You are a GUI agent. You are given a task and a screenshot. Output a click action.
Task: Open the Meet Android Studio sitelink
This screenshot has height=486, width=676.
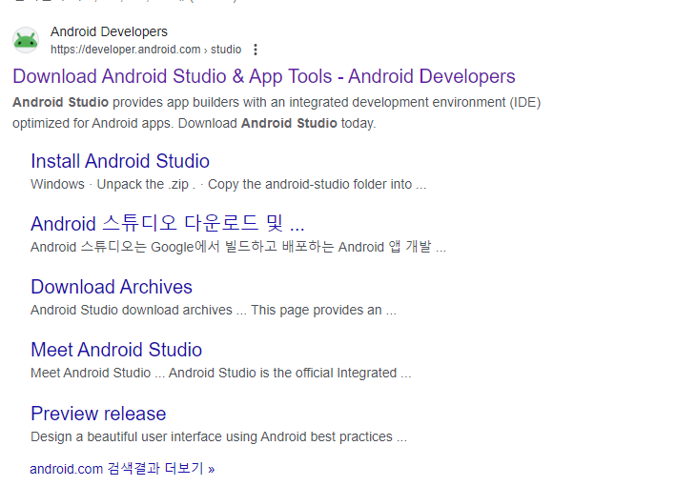[116, 350]
